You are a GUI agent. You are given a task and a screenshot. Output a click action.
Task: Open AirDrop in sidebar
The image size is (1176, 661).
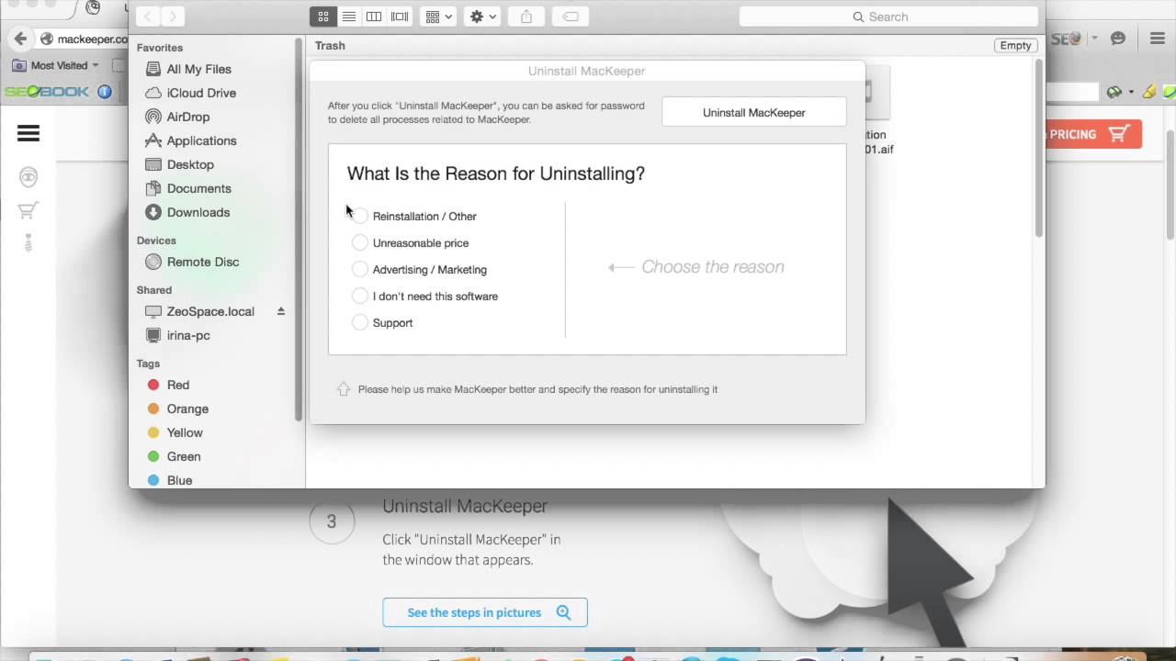[187, 117]
